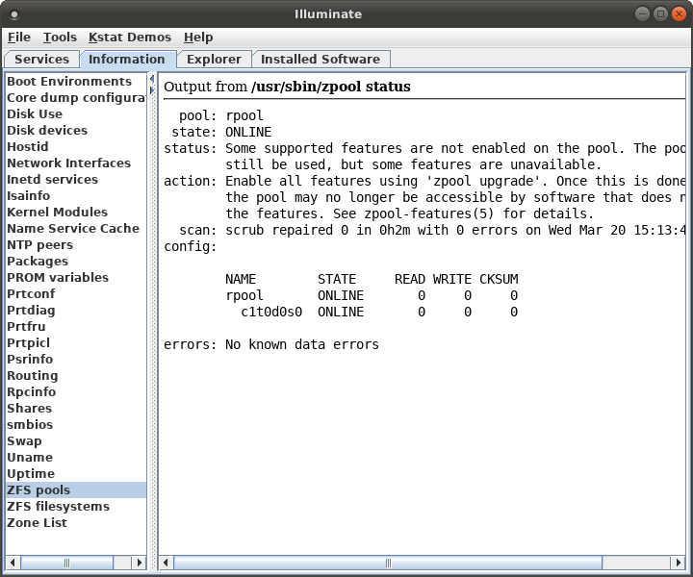Select Disk devices entry

click(x=76, y=130)
